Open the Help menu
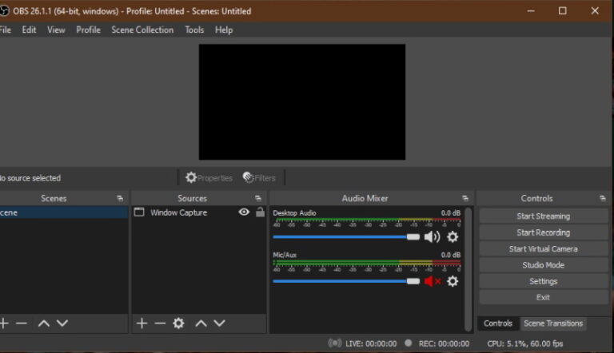This screenshot has height=353, width=614. [x=224, y=30]
